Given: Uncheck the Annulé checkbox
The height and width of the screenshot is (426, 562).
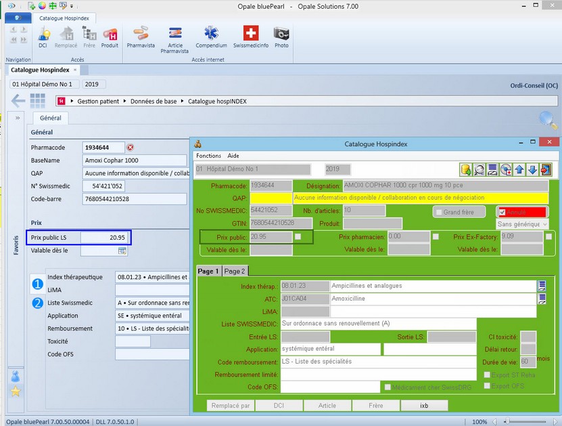Looking at the screenshot, I should 502,212.
